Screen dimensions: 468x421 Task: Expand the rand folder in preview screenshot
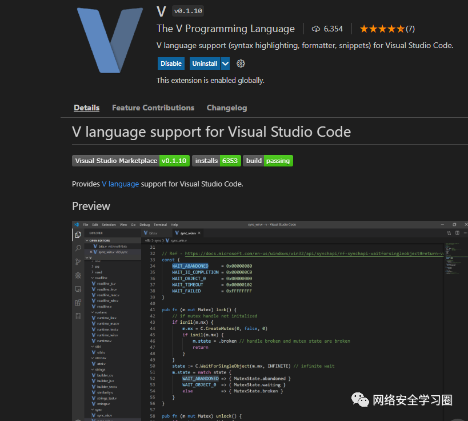pos(97,272)
